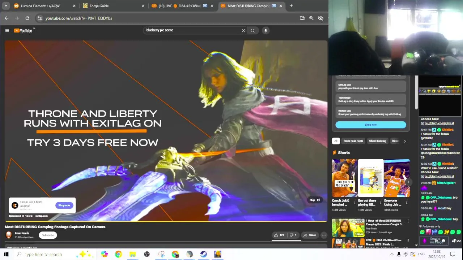Select the From Fear Fuels chip
463x260 pixels.
(x=353, y=141)
